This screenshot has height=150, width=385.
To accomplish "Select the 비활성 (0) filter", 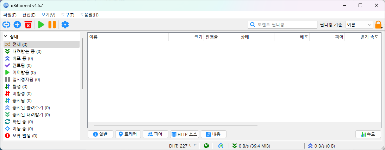I will click(x=41, y=93).
